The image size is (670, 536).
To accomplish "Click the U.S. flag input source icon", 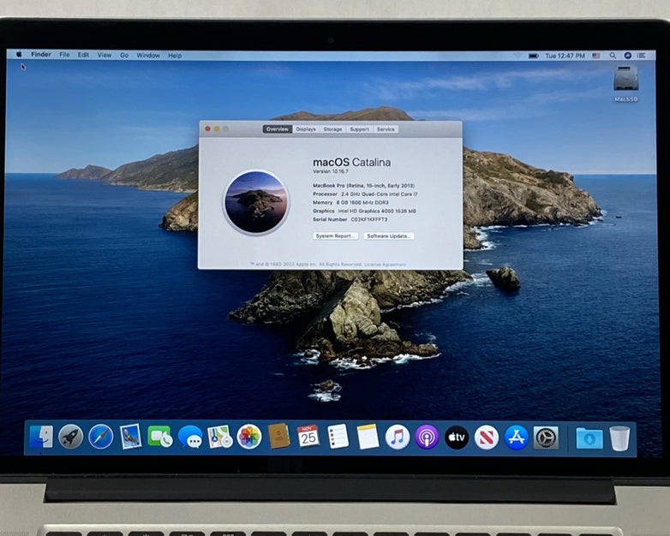I will [596, 56].
